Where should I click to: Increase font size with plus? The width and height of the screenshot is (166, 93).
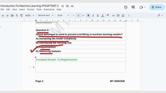click(83, 16)
